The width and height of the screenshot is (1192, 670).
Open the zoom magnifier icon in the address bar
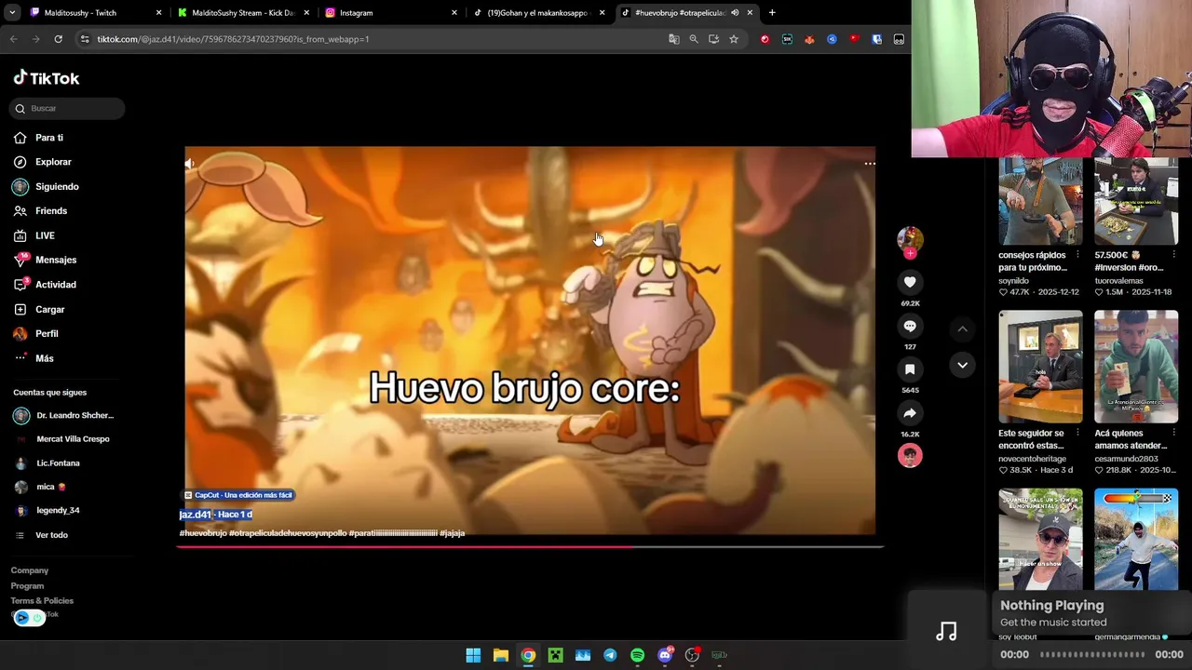pyautogui.click(x=694, y=39)
